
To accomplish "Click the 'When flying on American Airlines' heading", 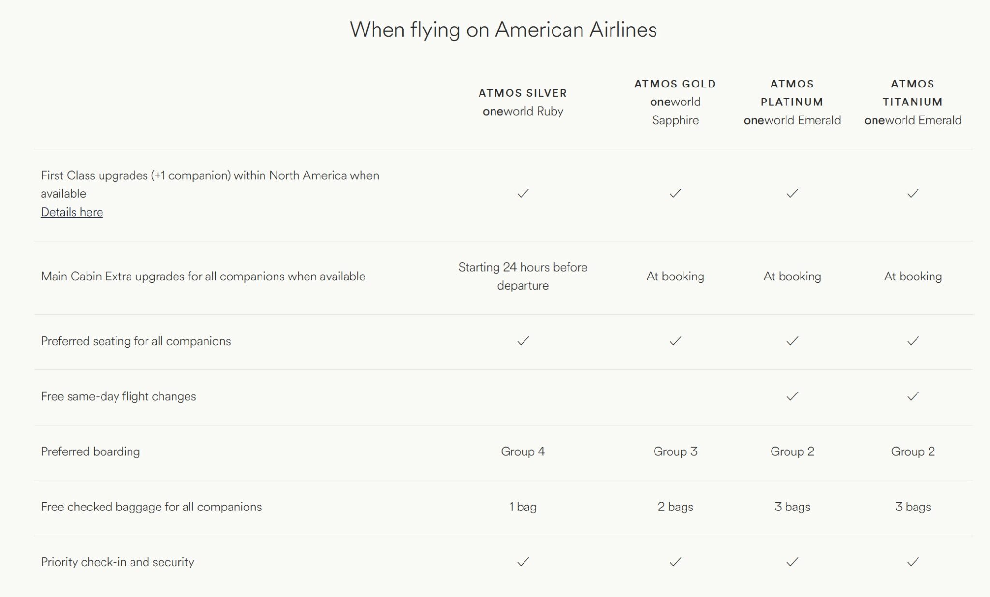I will click(x=503, y=29).
